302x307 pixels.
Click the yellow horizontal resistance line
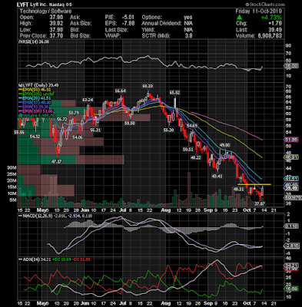pos(254,184)
